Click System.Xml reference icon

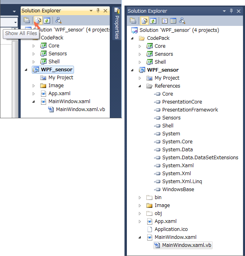[x=157, y=174]
